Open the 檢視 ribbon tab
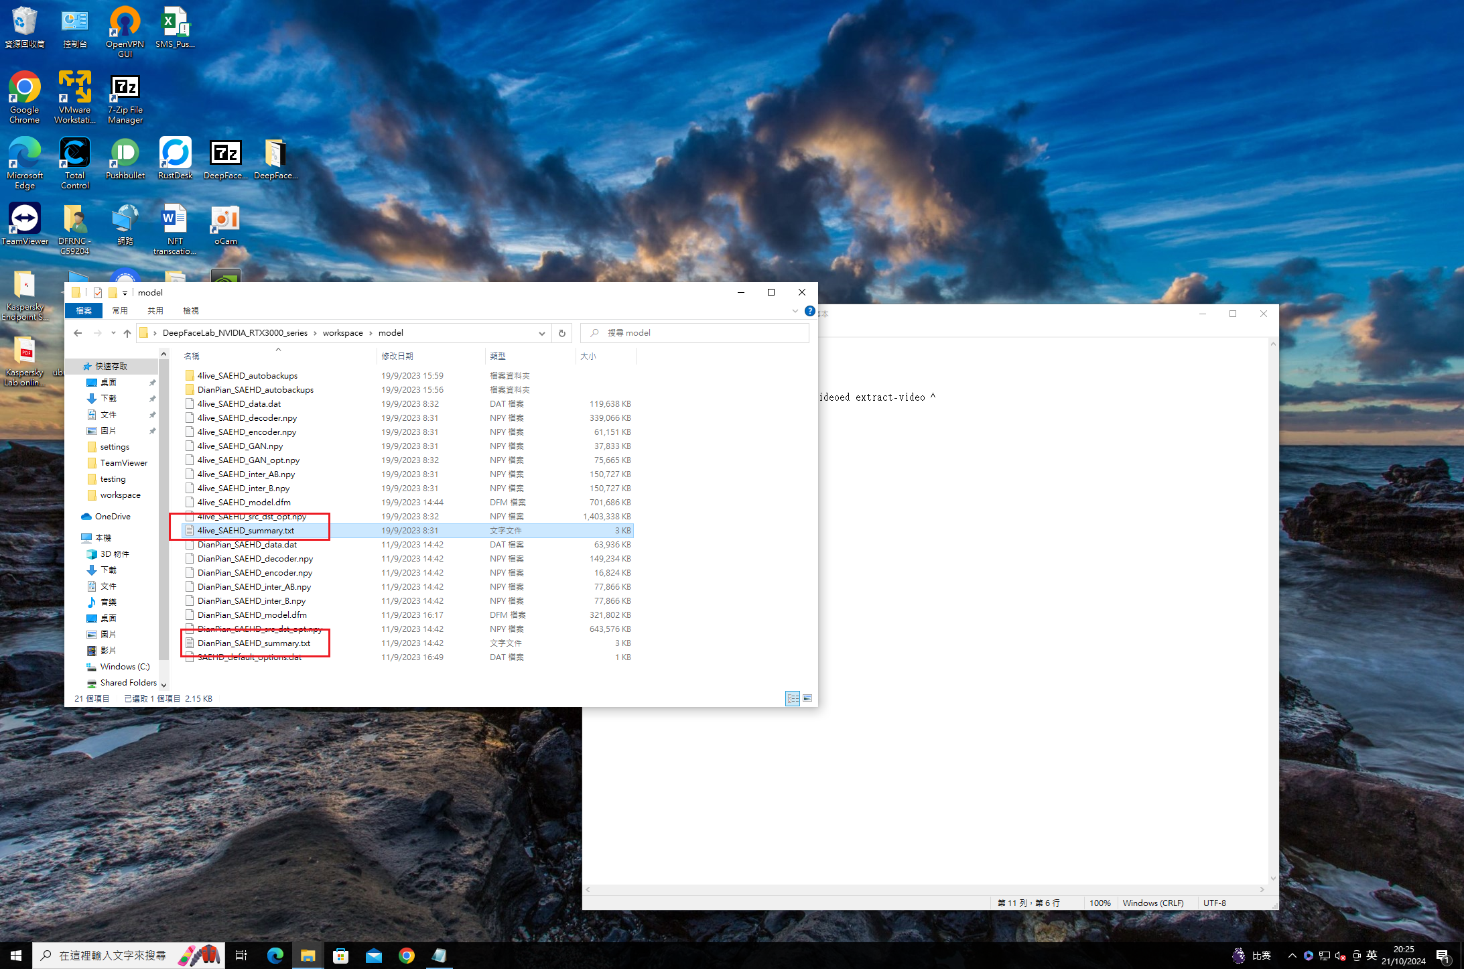The image size is (1464, 969). pos(191,311)
